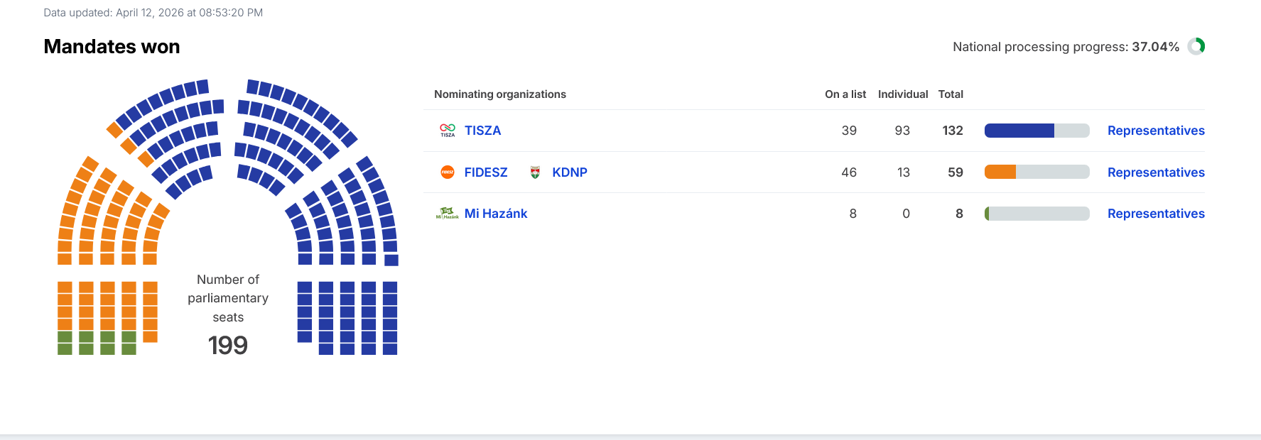Screen dimensions: 1261x440
Task: Click the 'On a list' column header
Action: 845,94
